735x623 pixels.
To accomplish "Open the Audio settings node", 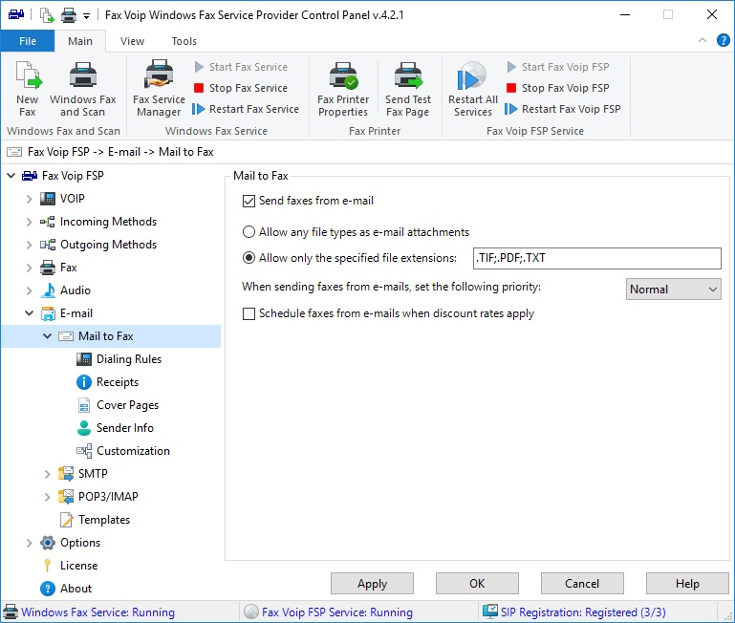I will tap(75, 290).
